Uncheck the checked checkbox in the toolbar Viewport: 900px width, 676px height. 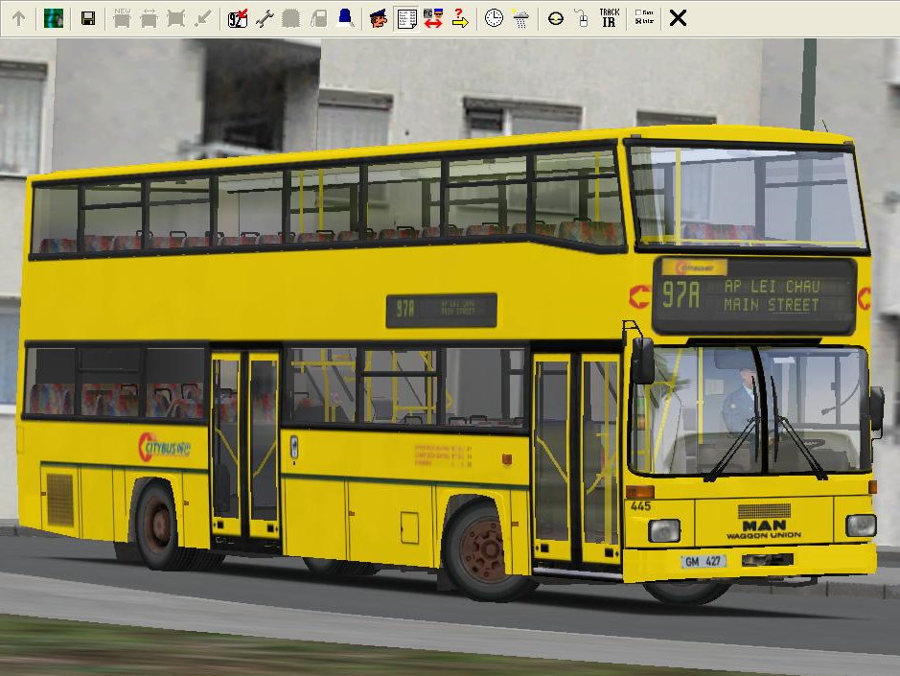(639, 22)
